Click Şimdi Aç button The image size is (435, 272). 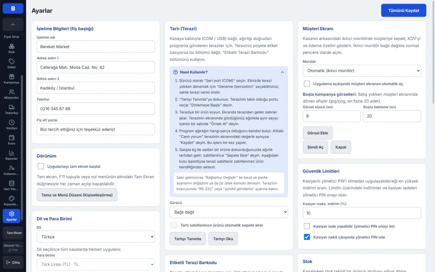[315, 147]
